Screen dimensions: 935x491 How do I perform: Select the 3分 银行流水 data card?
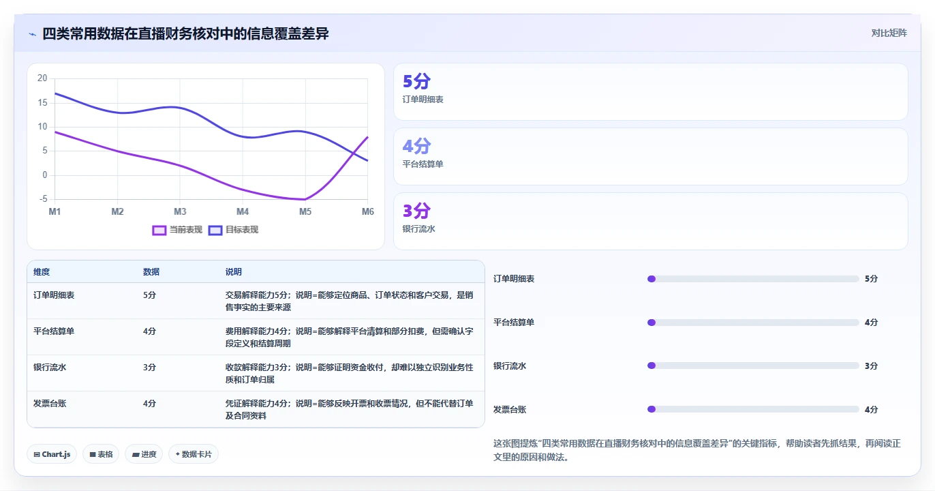(651, 222)
